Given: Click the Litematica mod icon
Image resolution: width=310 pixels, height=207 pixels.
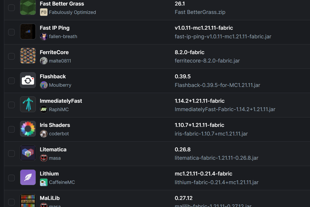Looking at the screenshot, I should [28, 153].
